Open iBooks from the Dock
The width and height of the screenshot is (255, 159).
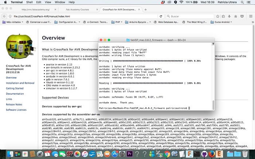pos(107,154)
